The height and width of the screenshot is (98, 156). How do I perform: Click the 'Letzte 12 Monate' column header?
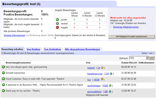[x=100, y=14]
